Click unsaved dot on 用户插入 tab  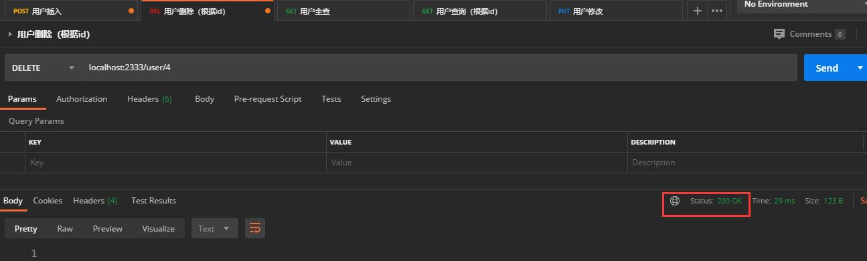(131, 11)
